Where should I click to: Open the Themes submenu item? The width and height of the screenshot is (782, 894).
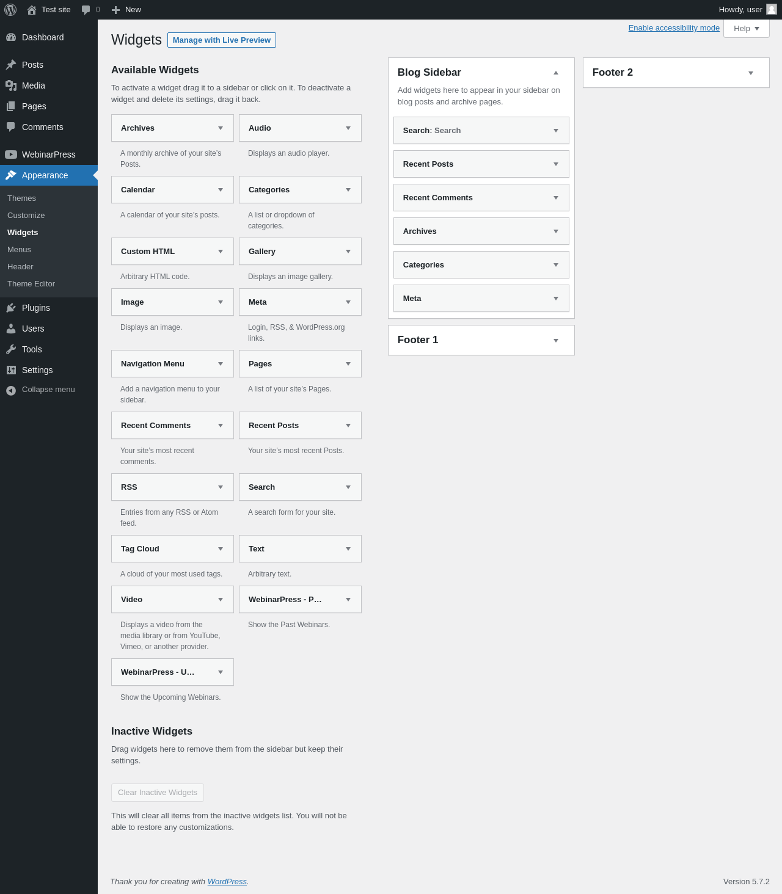21,198
